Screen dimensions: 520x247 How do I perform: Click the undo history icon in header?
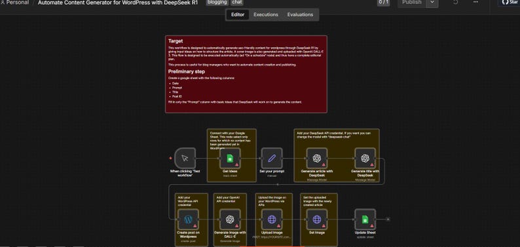pyautogui.click(x=456, y=3)
